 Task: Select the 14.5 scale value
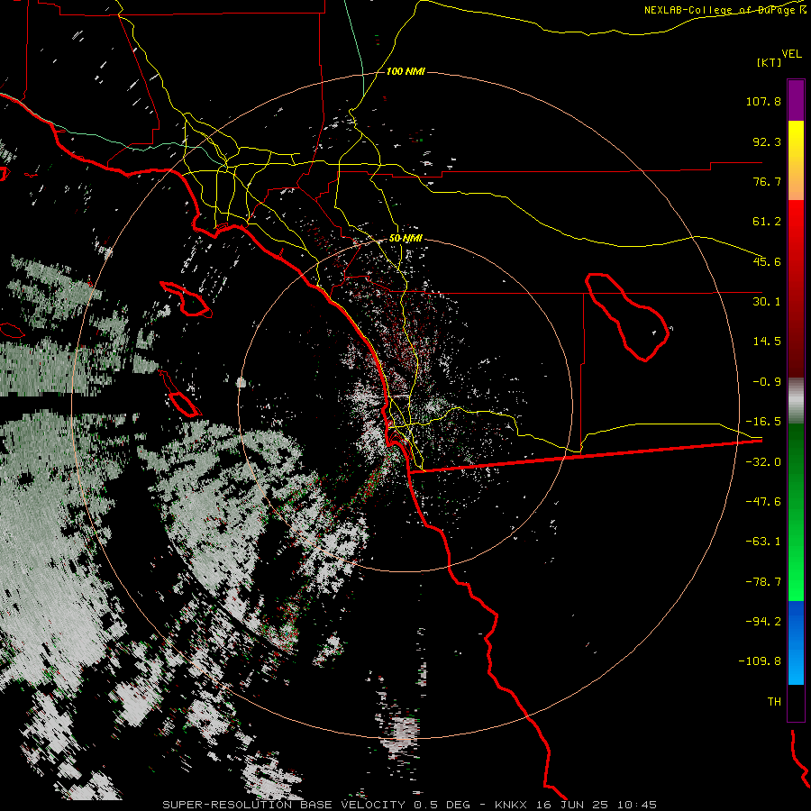click(x=767, y=342)
